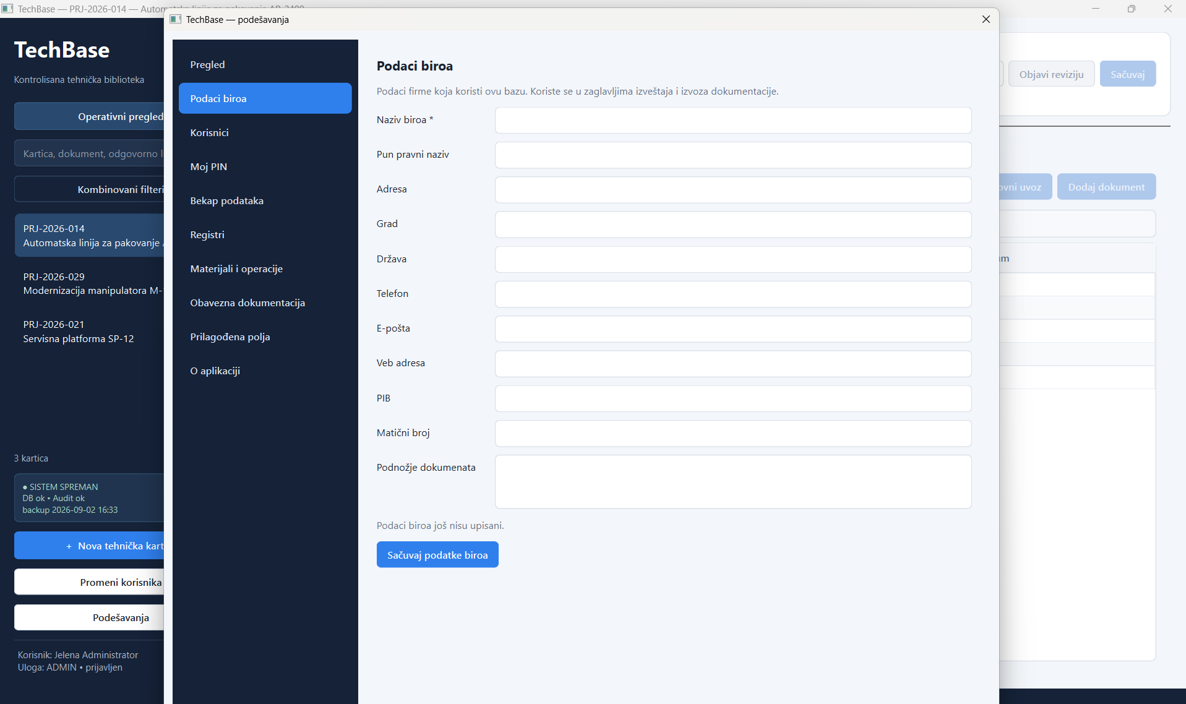The width and height of the screenshot is (1186, 704).
Task: Click Sačuvaj button in main window
Action: (x=1127, y=74)
